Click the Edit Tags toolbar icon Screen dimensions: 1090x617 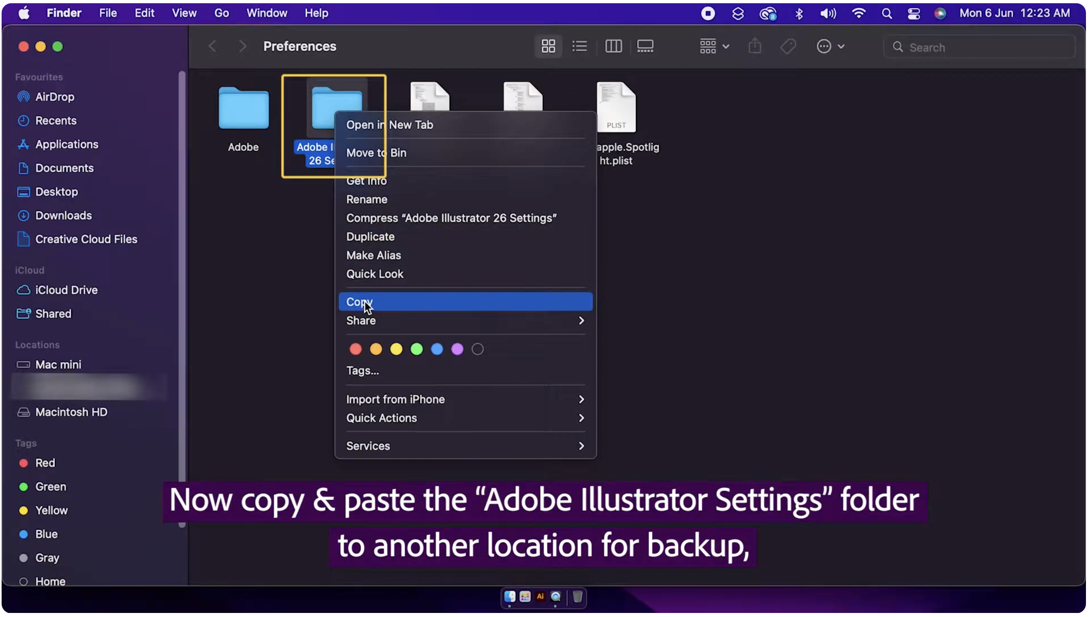(788, 46)
